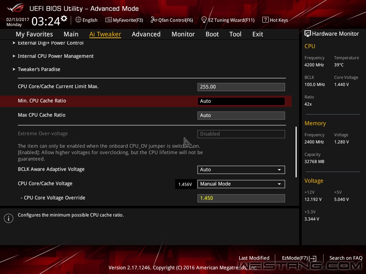Open the Tool tab

pos(235,34)
